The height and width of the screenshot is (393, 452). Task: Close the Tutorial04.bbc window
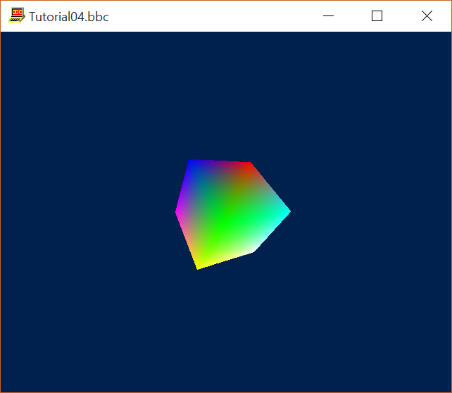pos(427,16)
